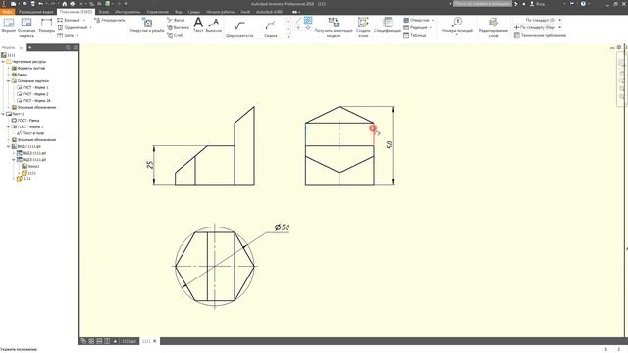Image resolution: width=628 pixels, height=353 pixels.
Task: Insert a Редакция revision table
Action: [x=415, y=27]
